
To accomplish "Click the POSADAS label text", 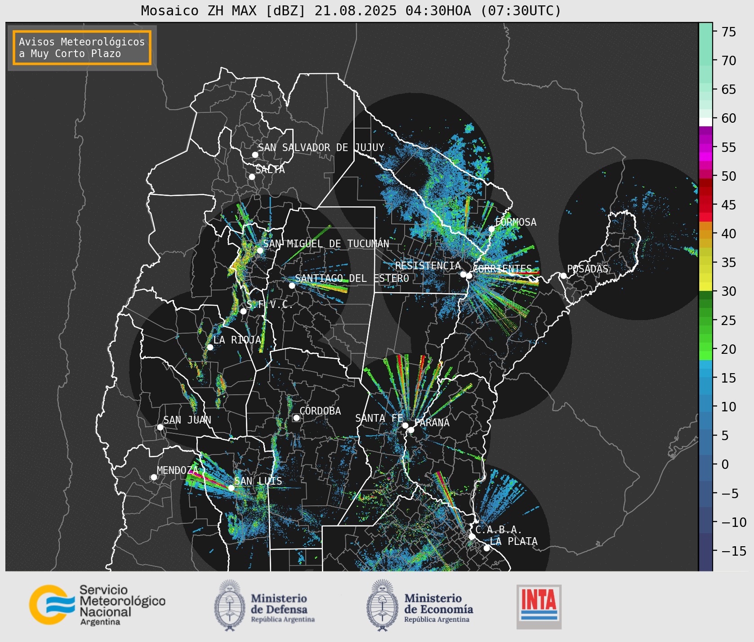I will pos(588,269).
